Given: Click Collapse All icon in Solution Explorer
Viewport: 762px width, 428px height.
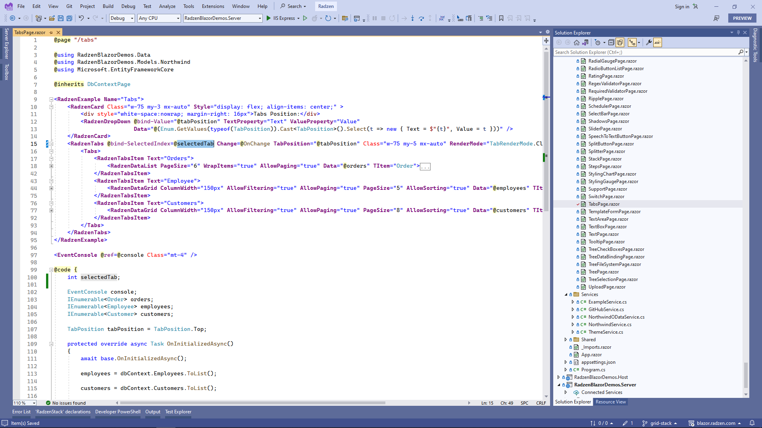Looking at the screenshot, I should pyautogui.click(x=611, y=42).
